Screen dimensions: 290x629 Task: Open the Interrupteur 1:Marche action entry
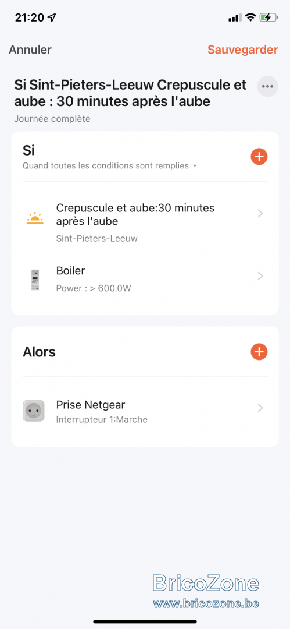tap(145, 411)
